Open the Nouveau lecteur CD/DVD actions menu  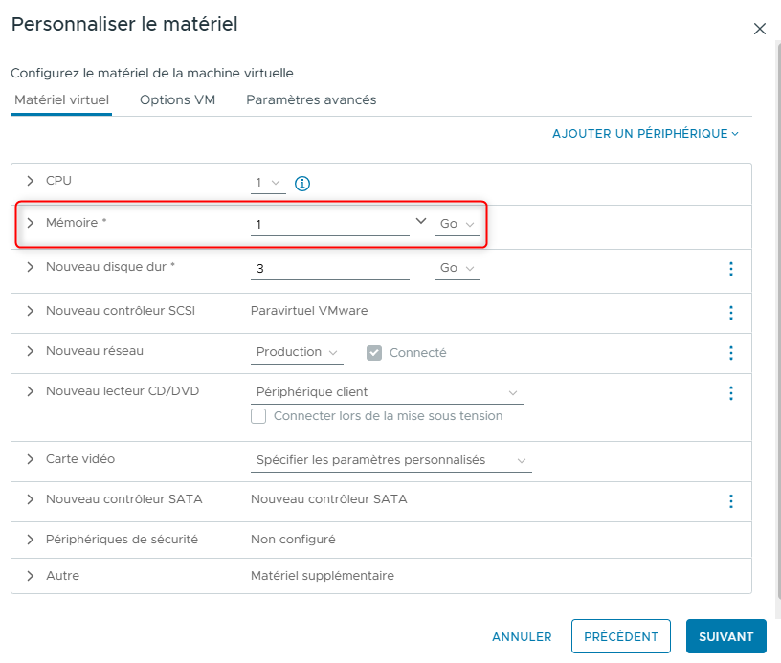731,392
